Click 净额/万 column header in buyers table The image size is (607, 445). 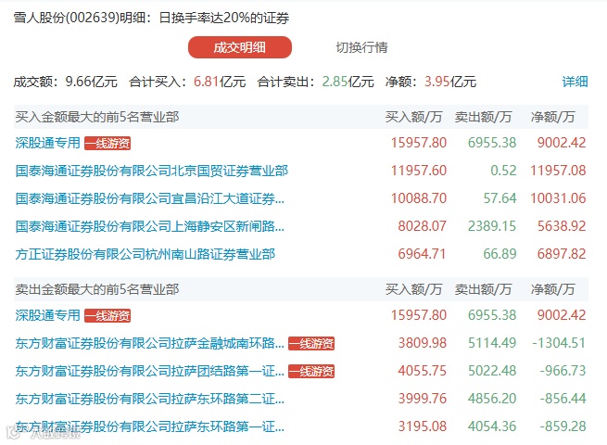tap(553, 117)
